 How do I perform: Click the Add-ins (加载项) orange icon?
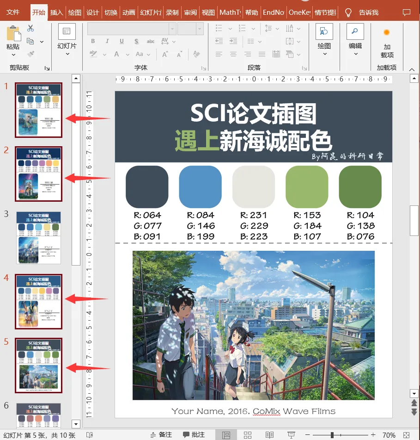click(387, 32)
